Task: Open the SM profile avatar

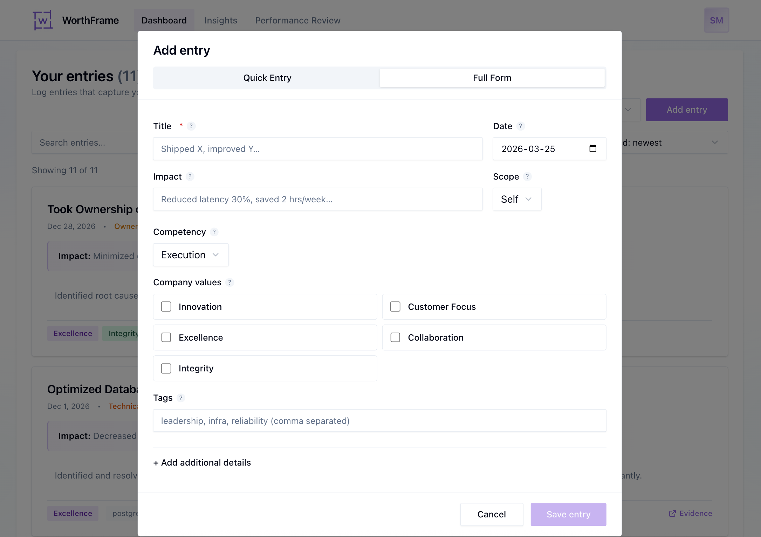Action: (717, 20)
